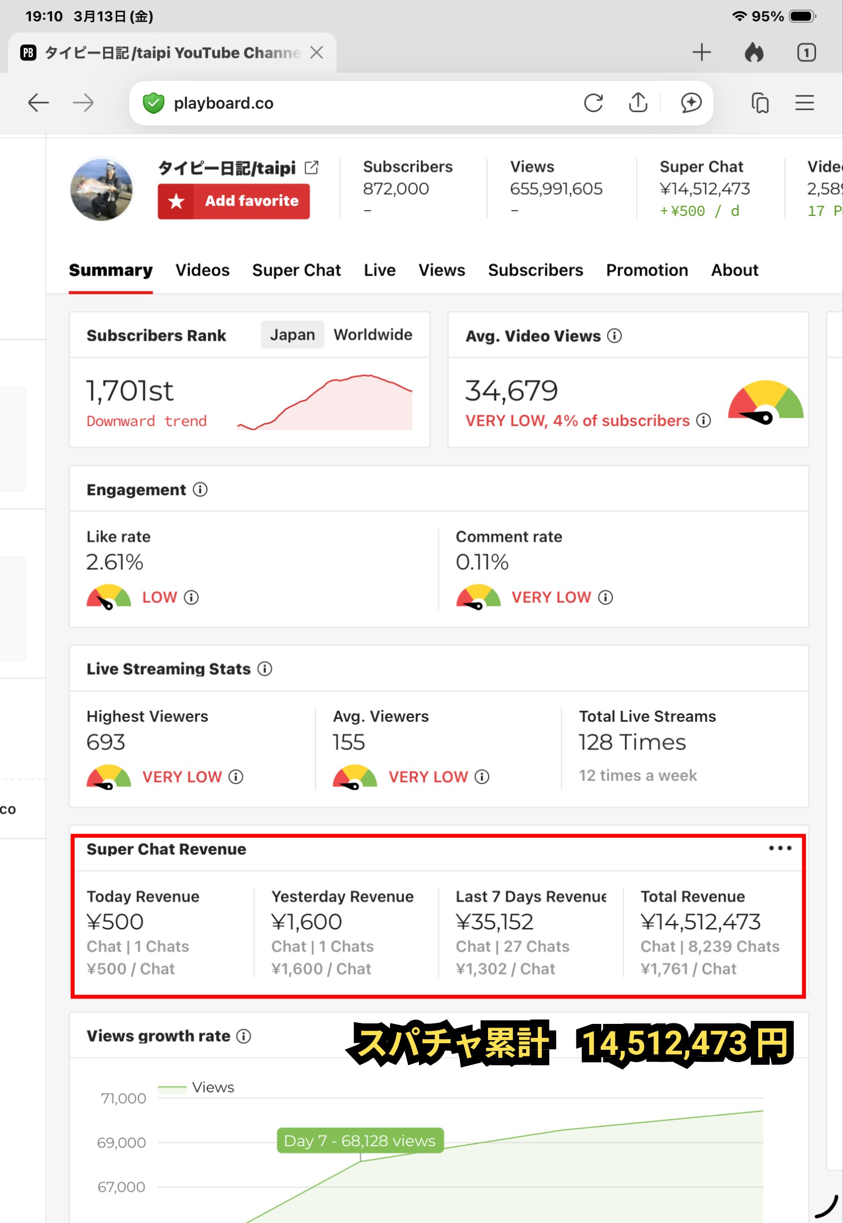Open a new browser tab with plus icon
The height and width of the screenshot is (1223, 843).
pos(701,52)
